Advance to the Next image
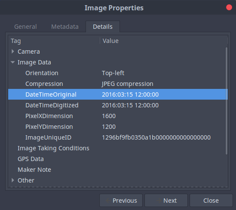This screenshot has width=236, height=210. (166, 201)
